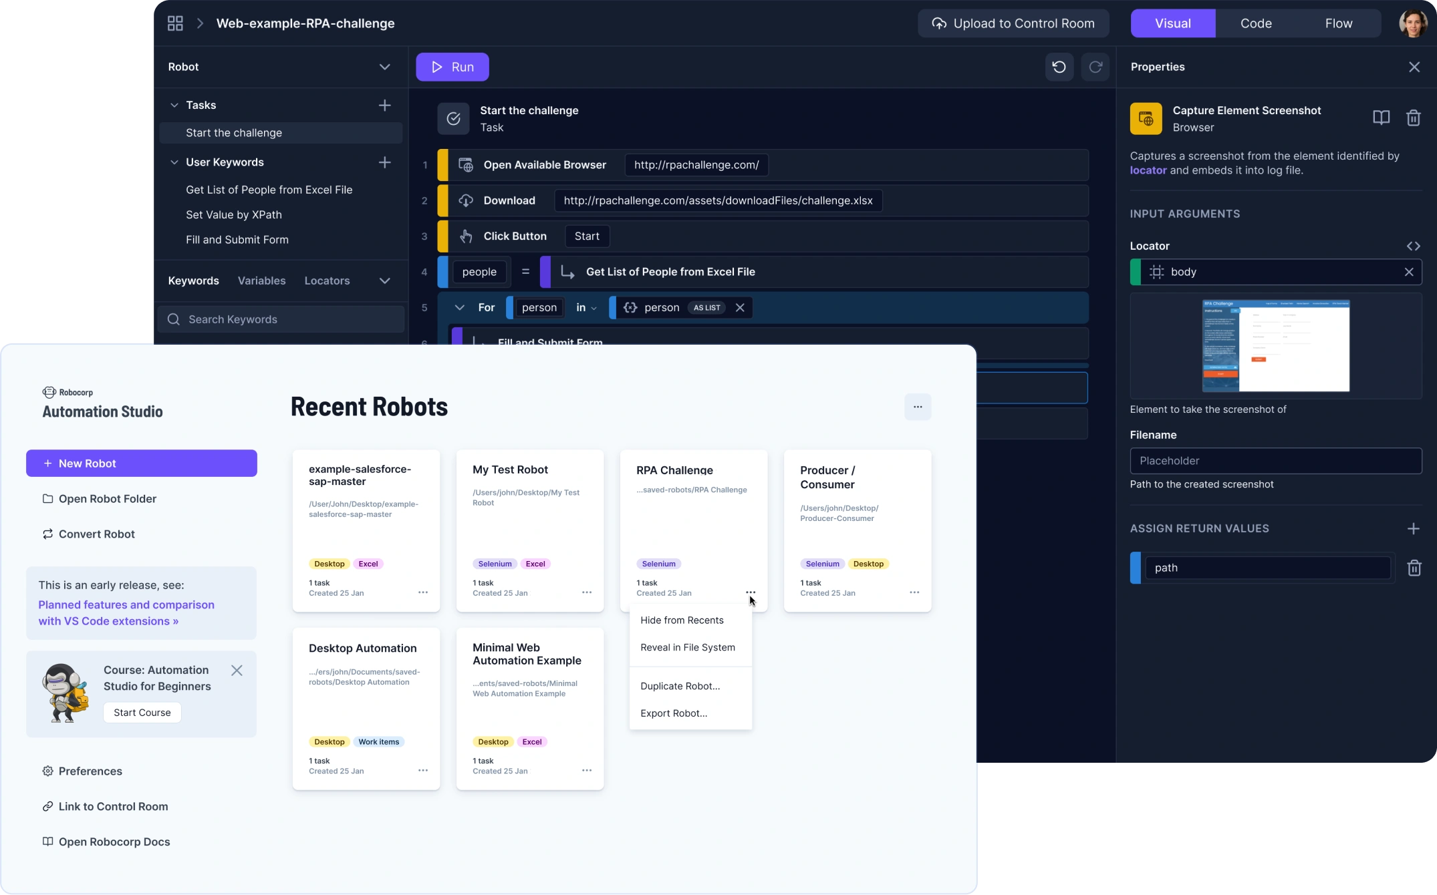Expand the Robot dropdown chevron

coord(384,67)
